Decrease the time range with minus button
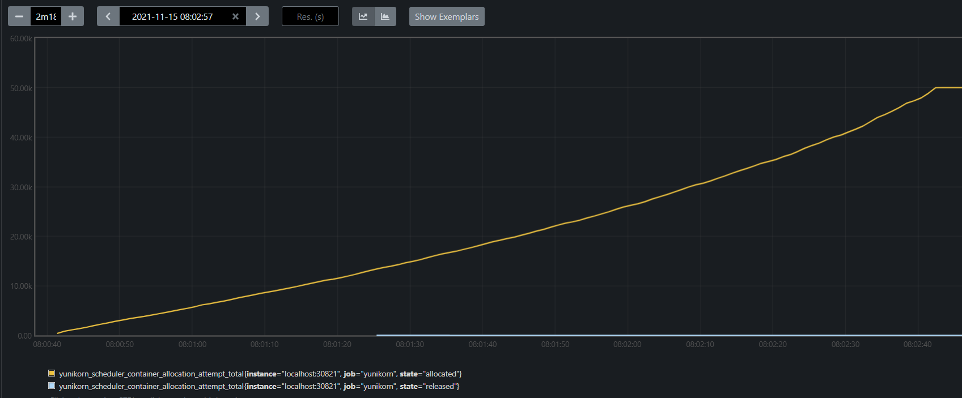This screenshot has height=398, width=962. point(19,16)
